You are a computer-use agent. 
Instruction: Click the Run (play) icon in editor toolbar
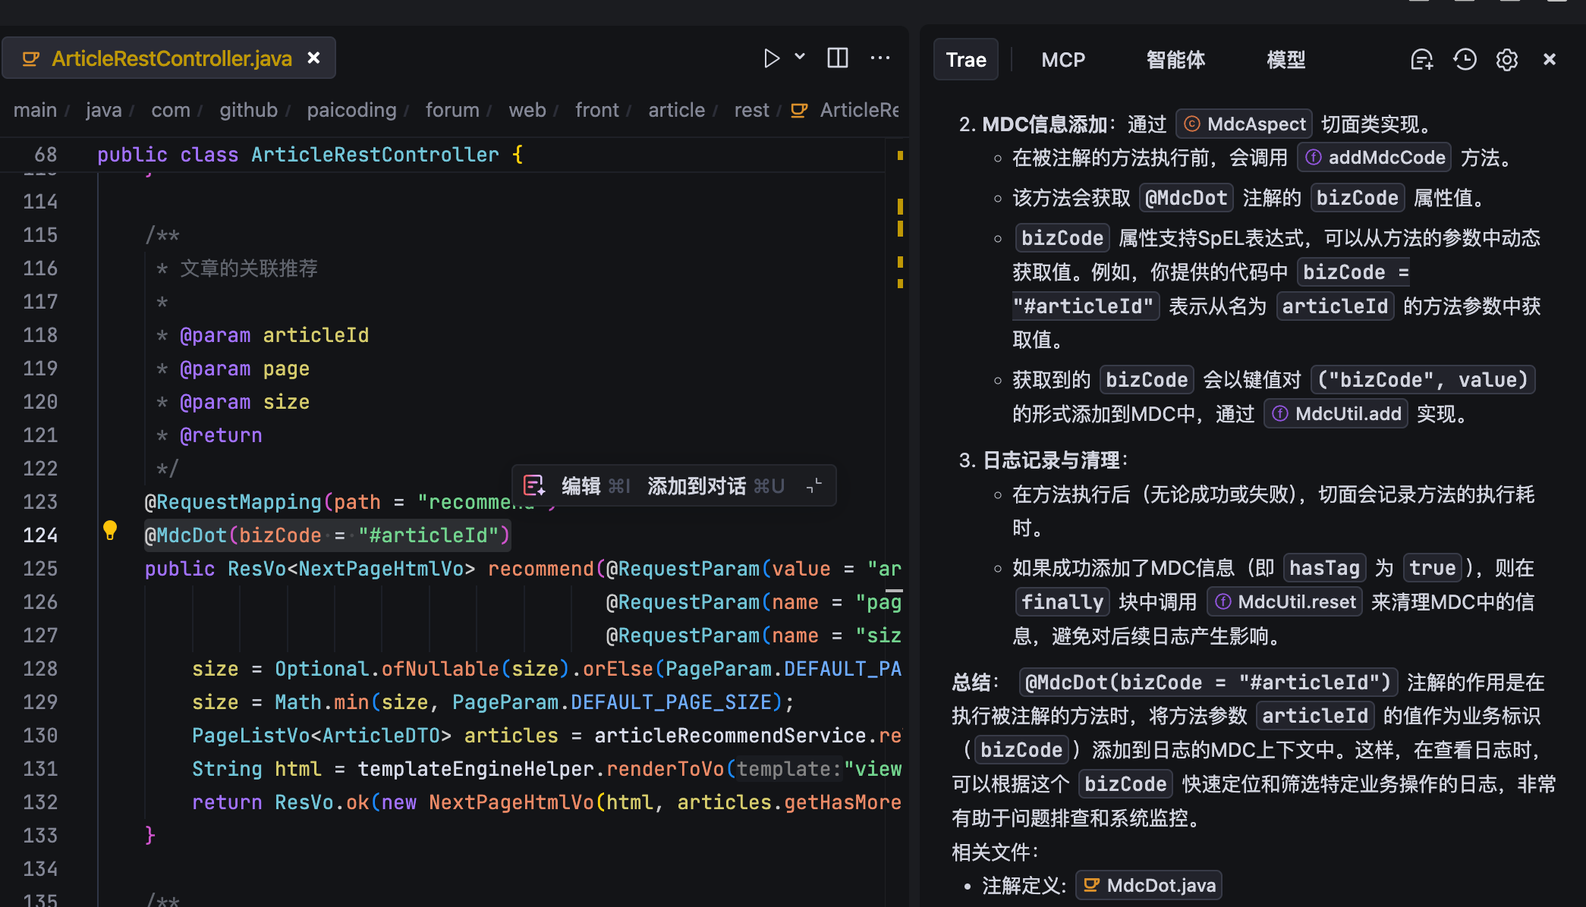(771, 58)
